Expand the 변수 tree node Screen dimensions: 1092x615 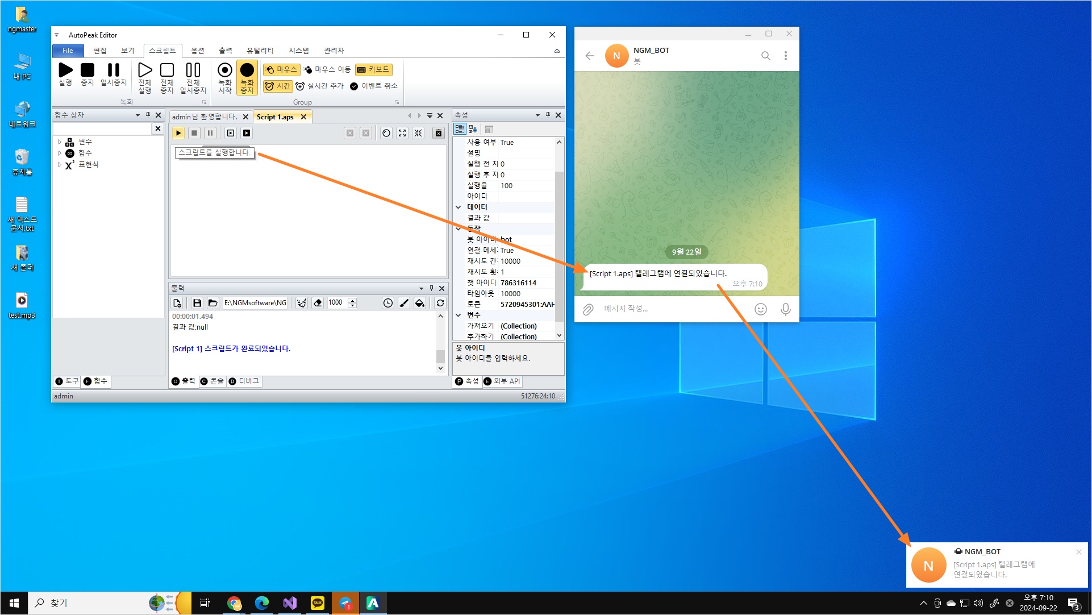click(60, 142)
